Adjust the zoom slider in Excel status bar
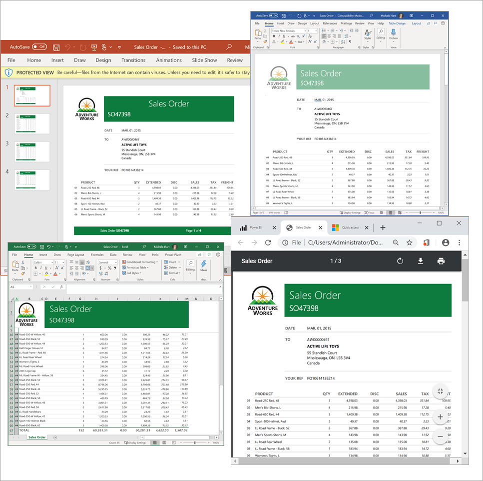The height and width of the screenshot is (481, 483). (x=195, y=443)
